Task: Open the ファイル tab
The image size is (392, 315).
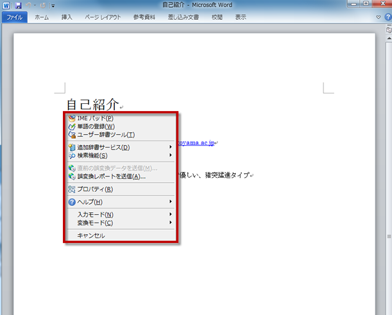Action: pos(15,17)
